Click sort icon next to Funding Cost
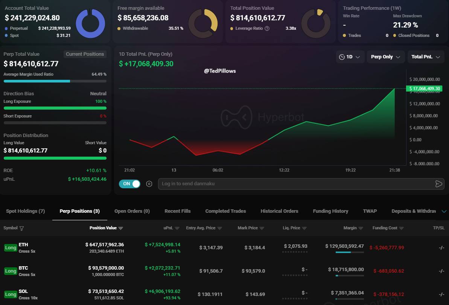449x305 pixels. [x=401, y=228]
